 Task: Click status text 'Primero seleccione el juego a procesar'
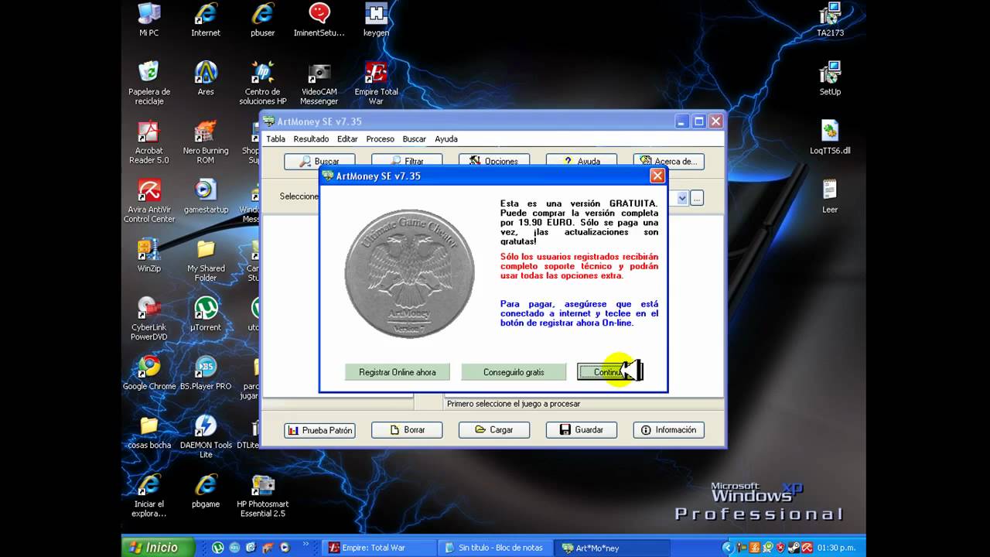click(514, 404)
